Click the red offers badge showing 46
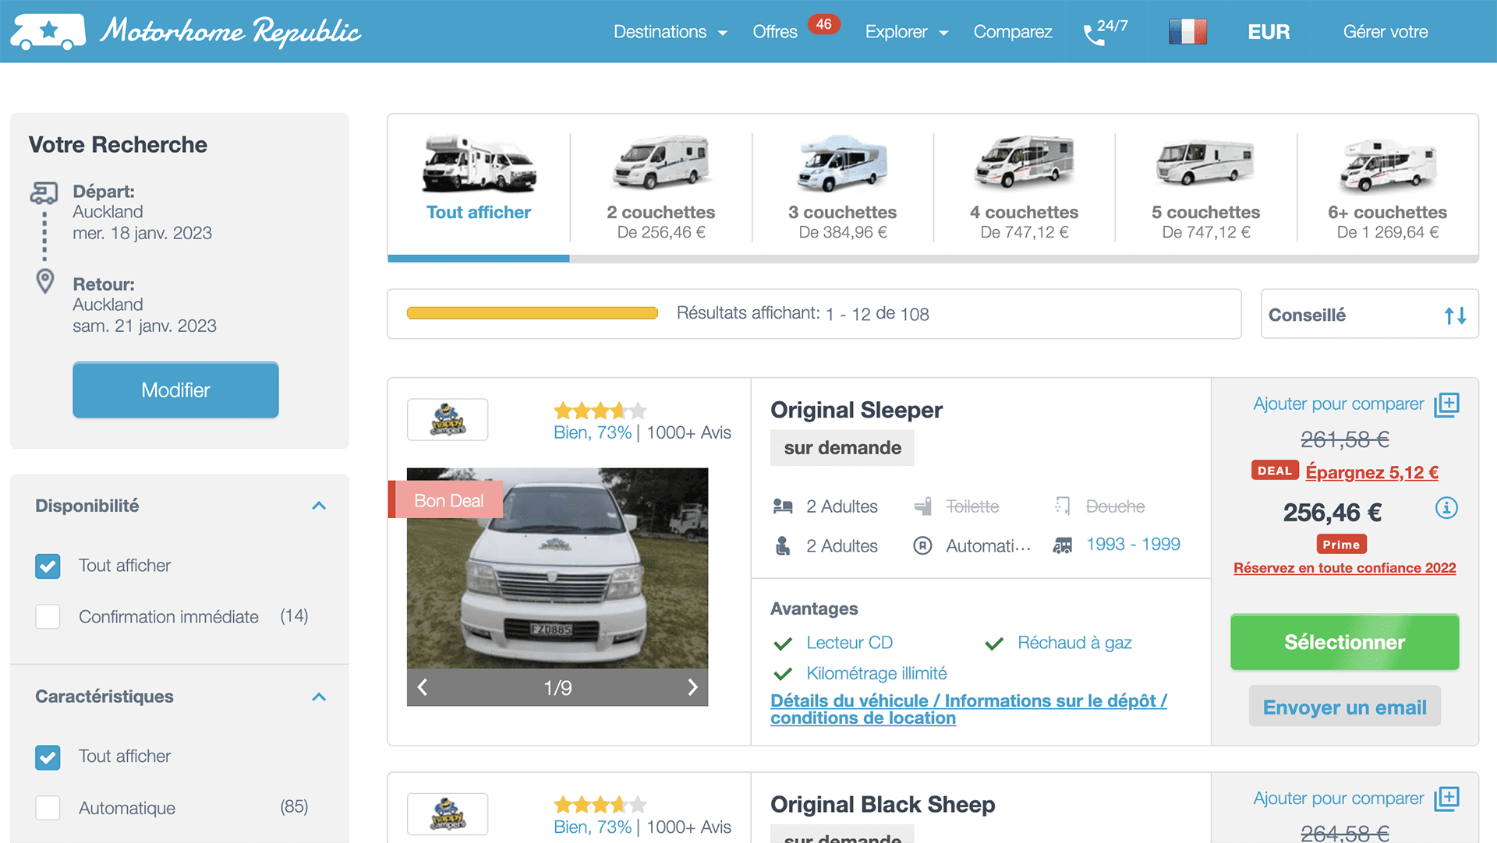The height and width of the screenshot is (843, 1497). pyautogui.click(x=823, y=24)
